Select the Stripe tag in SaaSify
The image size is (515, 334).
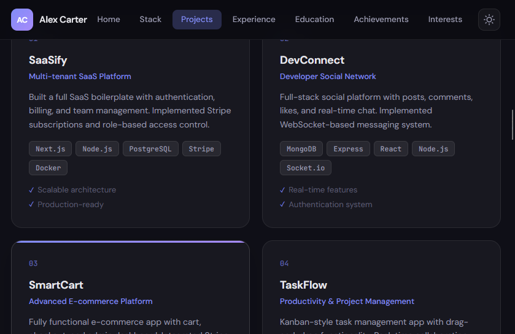point(201,149)
